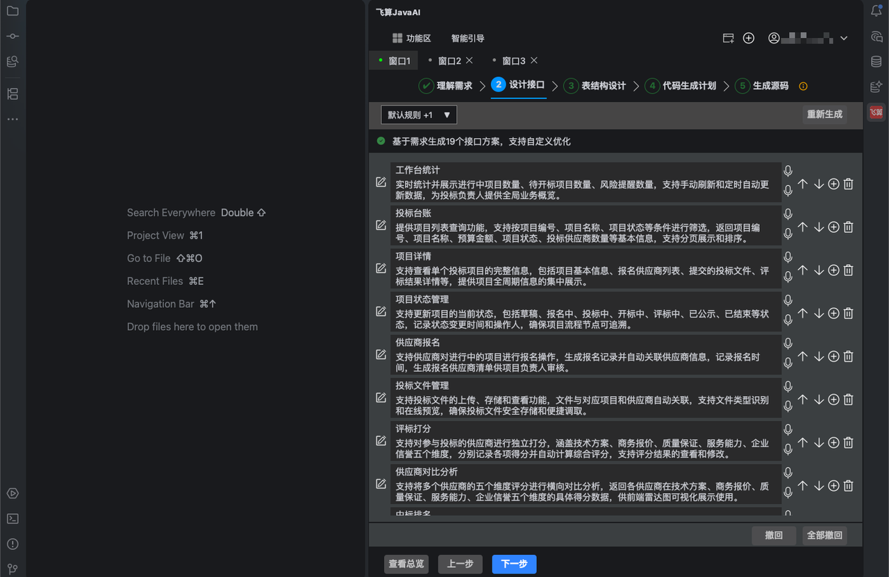Open the Problems tool window
The image size is (889, 577).
[13, 544]
